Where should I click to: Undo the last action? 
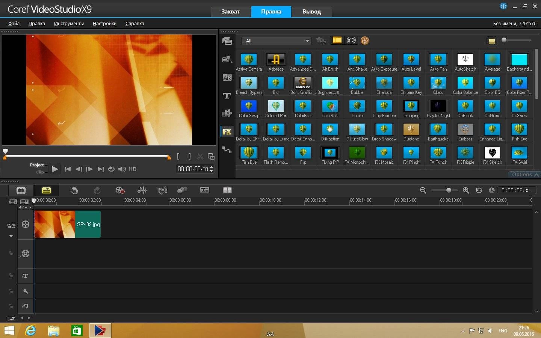[x=74, y=190]
